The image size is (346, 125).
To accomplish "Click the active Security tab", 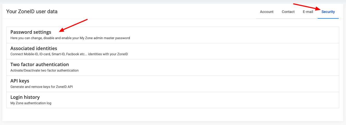I will (x=328, y=12).
